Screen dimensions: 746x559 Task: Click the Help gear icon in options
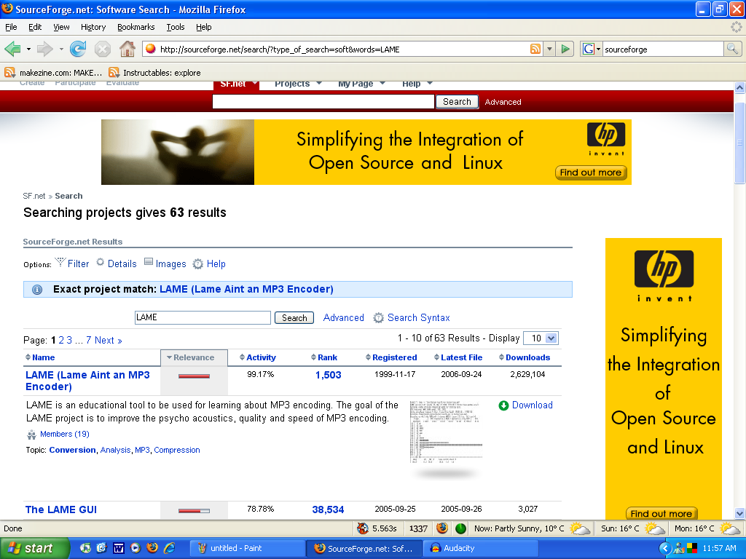pos(198,263)
